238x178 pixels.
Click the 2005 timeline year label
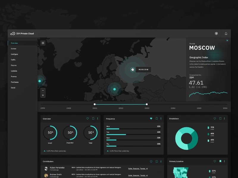pos(199,108)
